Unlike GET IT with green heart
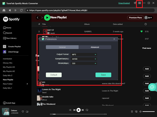157x117 pixels. [x=142, y=31]
